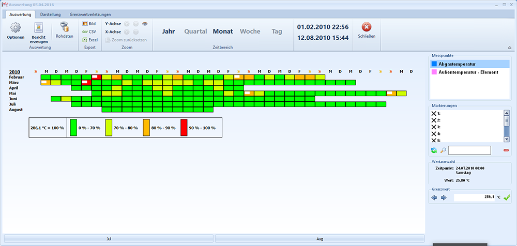Screen dimensions: 517x246
Task: Click the 286,1 °C = 100 % legend text
Action: click(48, 128)
